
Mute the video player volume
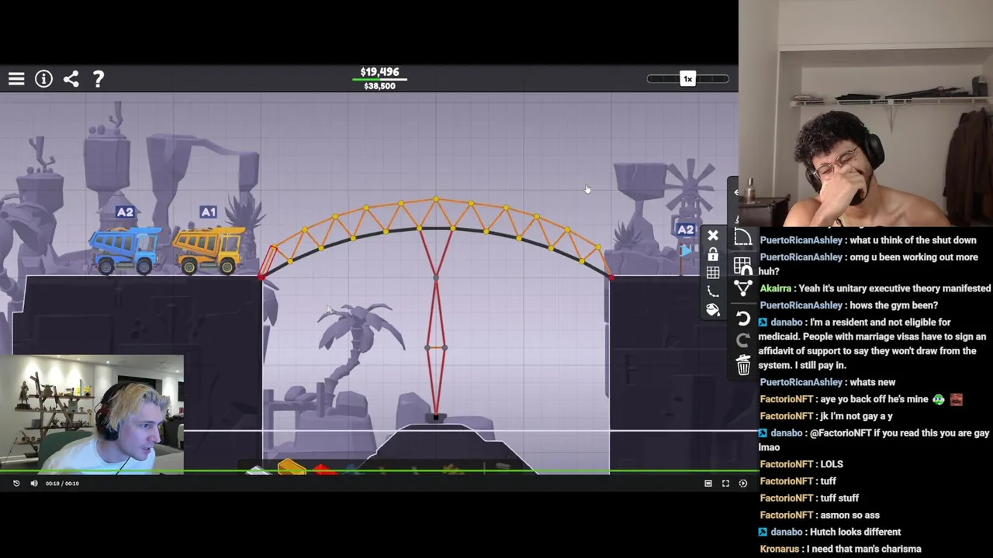click(34, 484)
